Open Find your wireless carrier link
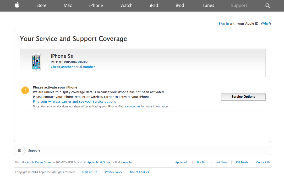Image resolution: width=284 pixels, height=182 pixels. tap(74, 102)
